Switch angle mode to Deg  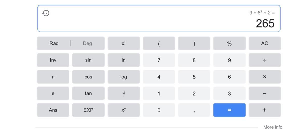point(87,43)
